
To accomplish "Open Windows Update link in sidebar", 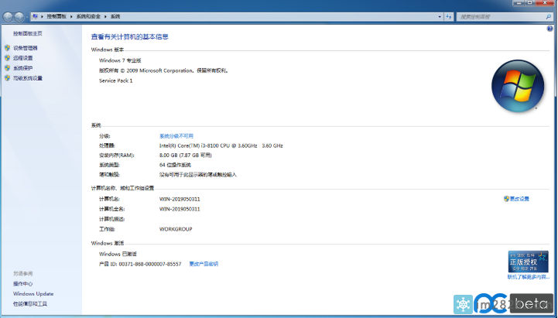I will tap(33, 294).
